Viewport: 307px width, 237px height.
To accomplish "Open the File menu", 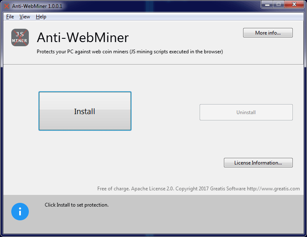I will (x=10, y=17).
